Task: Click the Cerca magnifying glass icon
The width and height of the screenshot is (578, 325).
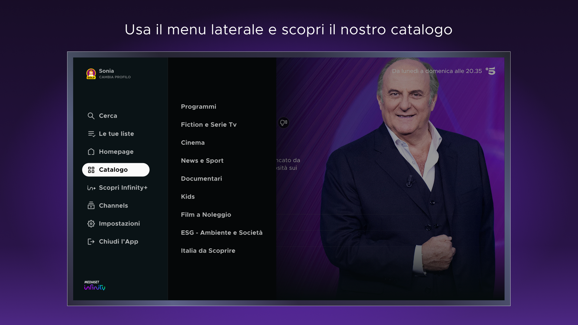Action: 91,116
